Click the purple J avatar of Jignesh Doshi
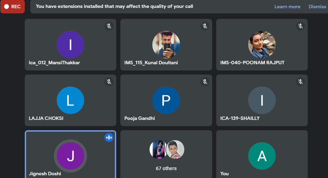Image resolution: width=328 pixels, height=178 pixels. point(70,156)
